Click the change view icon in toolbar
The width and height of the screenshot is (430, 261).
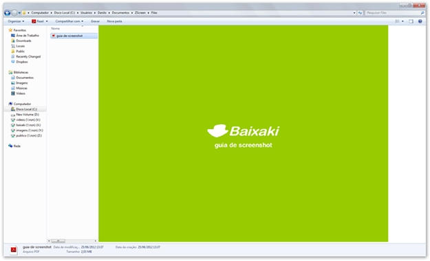tap(397, 21)
